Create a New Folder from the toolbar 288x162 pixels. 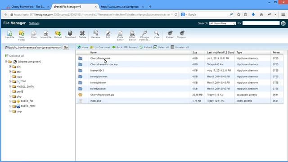pyautogui.click(x=22, y=36)
